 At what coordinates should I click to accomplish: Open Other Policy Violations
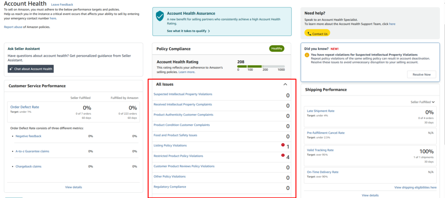tap(169, 176)
